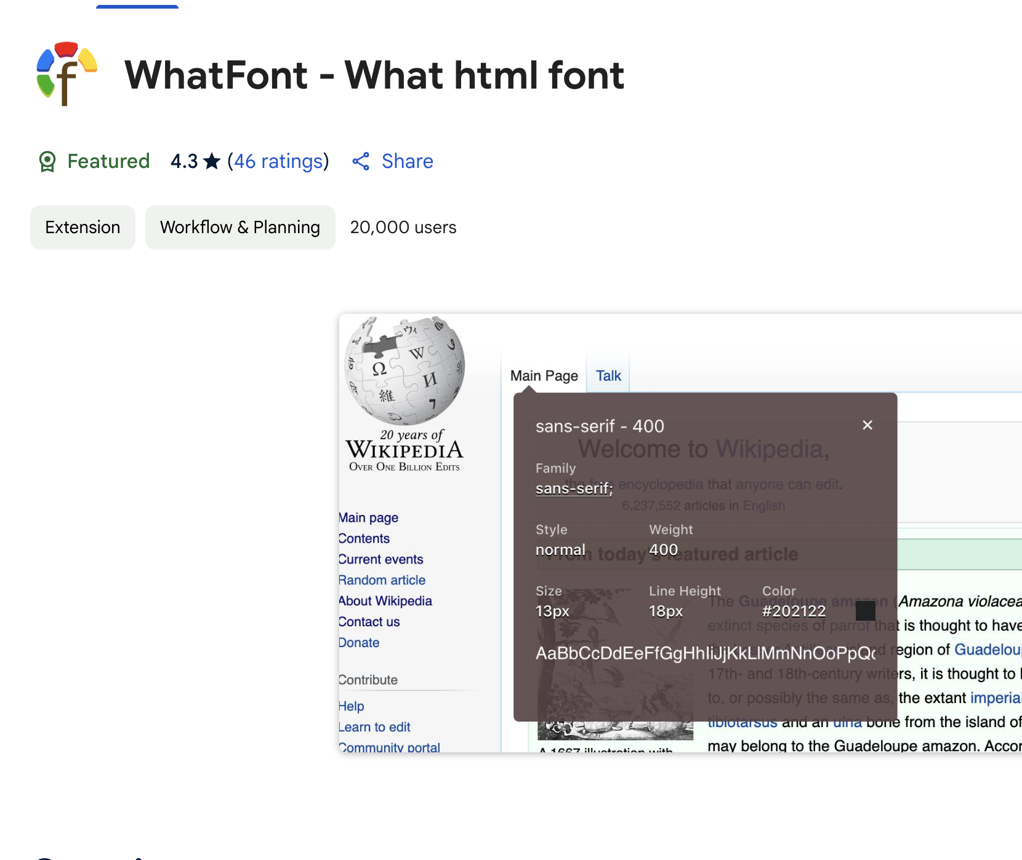Click the Share link text

pyautogui.click(x=407, y=161)
